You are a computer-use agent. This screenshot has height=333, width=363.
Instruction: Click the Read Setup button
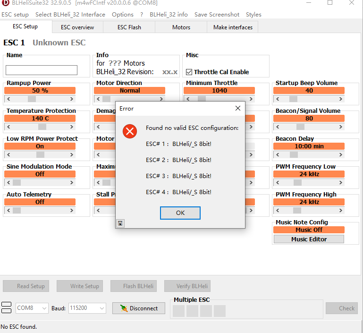(26, 286)
